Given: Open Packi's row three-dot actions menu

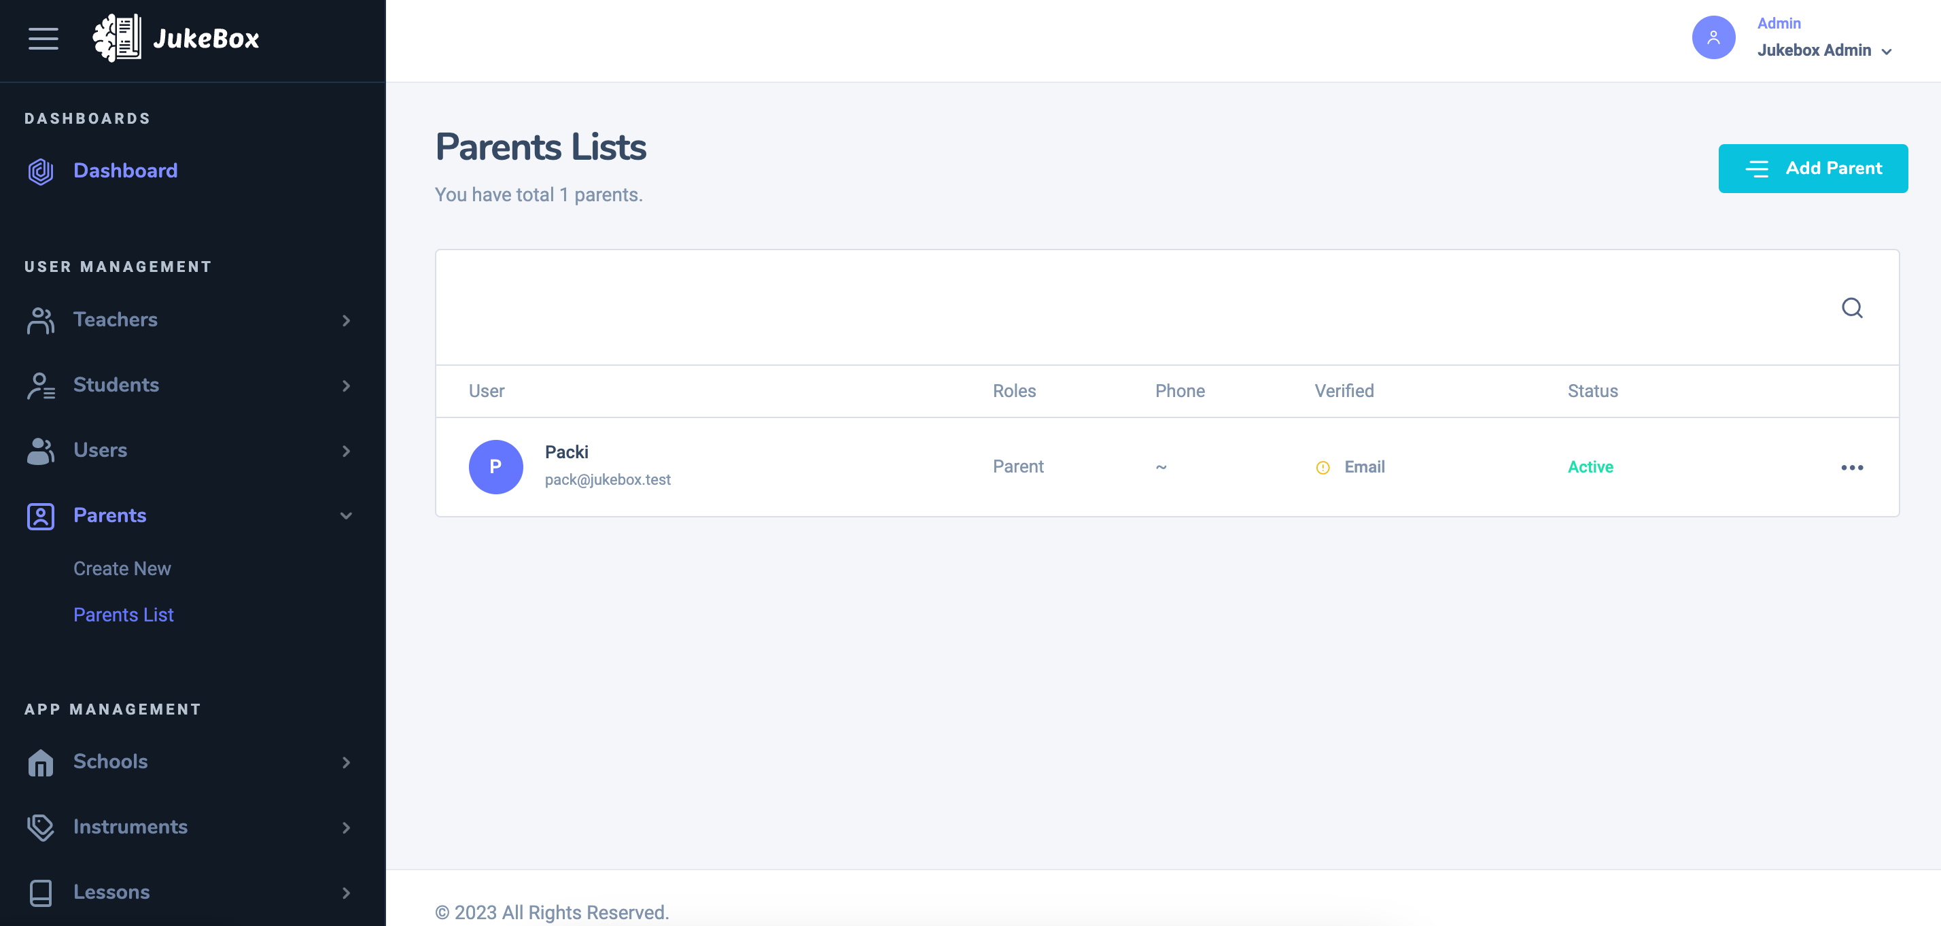Looking at the screenshot, I should point(1852,468).
